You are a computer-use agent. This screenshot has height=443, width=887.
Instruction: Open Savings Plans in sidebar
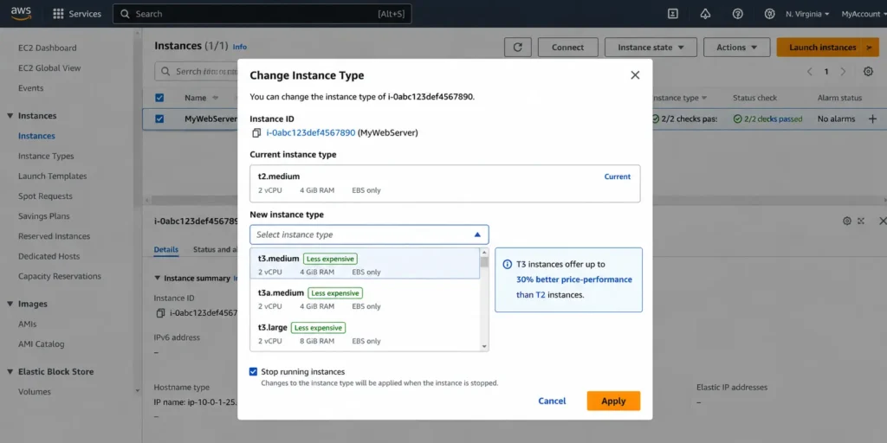(43, 215)
